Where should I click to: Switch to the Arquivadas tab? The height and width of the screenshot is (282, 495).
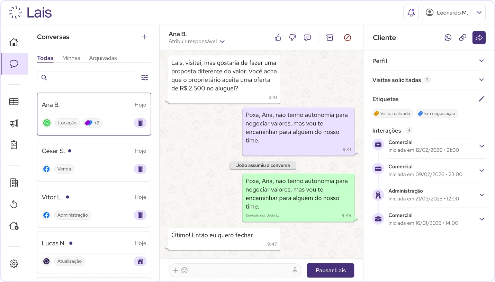(x=103, y=58)
